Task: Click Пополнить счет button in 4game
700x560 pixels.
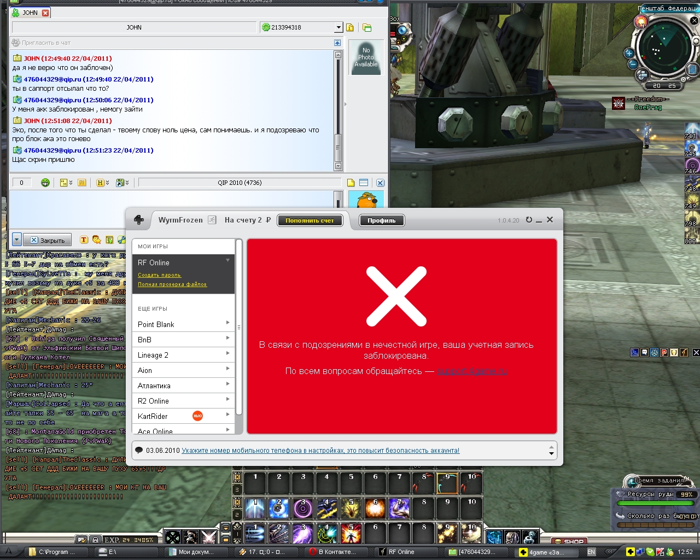Action: coord(310,220)
